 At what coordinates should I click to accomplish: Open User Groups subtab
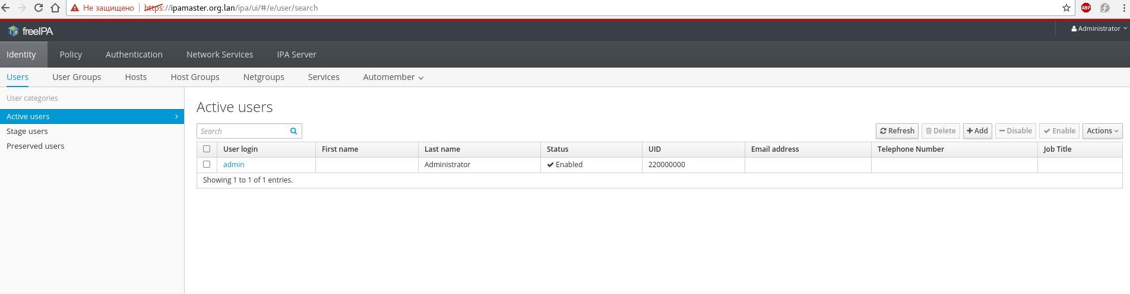(77, 77)
